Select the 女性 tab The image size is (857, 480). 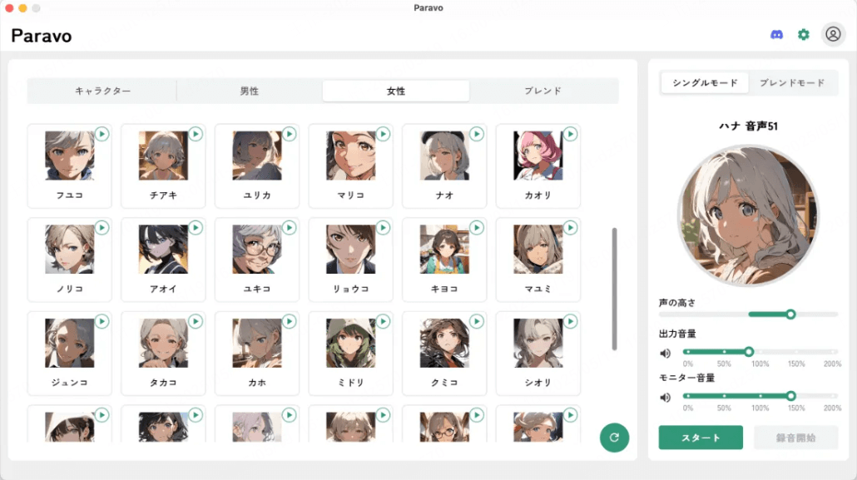click(x=396, y=91)
